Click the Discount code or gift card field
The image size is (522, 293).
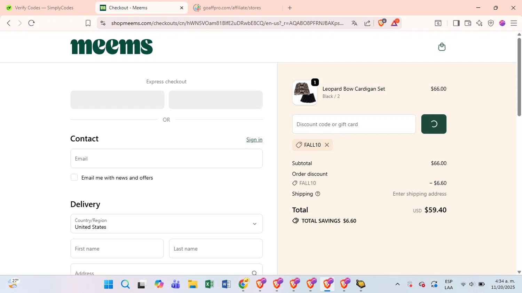(354, 124)
